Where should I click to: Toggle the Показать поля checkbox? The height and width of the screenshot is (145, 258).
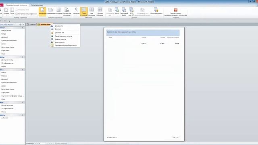coord(17,10)
